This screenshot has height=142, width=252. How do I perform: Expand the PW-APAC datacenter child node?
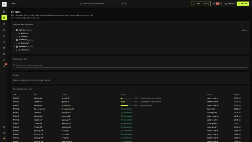coord(17,43)
